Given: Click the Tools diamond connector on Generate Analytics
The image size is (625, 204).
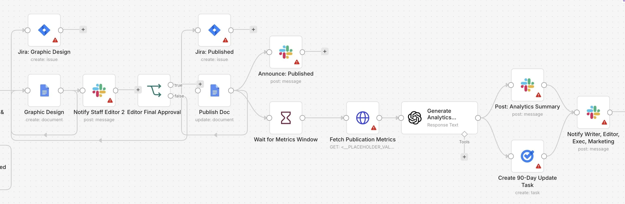Looking at the screenshot, I should coord(464,134).
